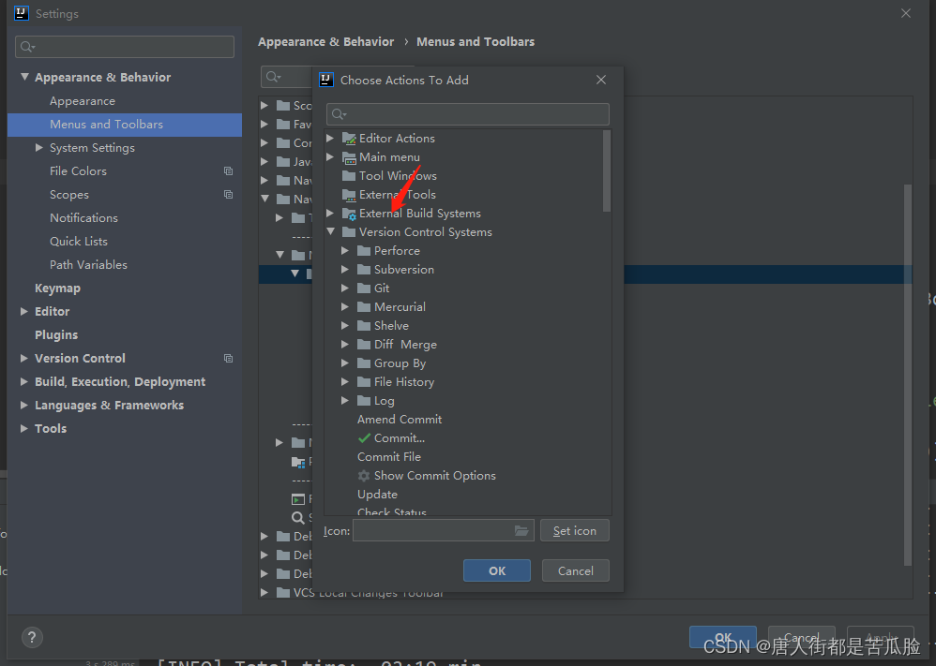
Task: Expand the Tools settings category
Action: pyautogui.click(x=23, y=428)
